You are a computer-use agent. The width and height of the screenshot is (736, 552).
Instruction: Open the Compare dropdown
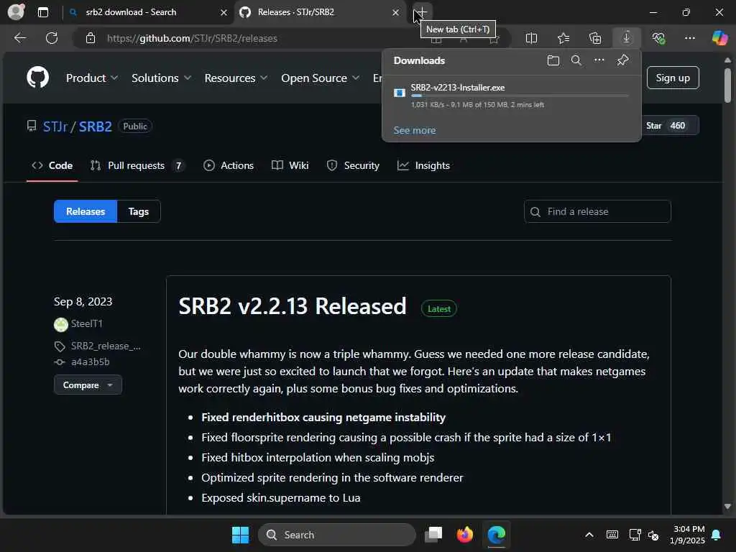coord(88,385)
